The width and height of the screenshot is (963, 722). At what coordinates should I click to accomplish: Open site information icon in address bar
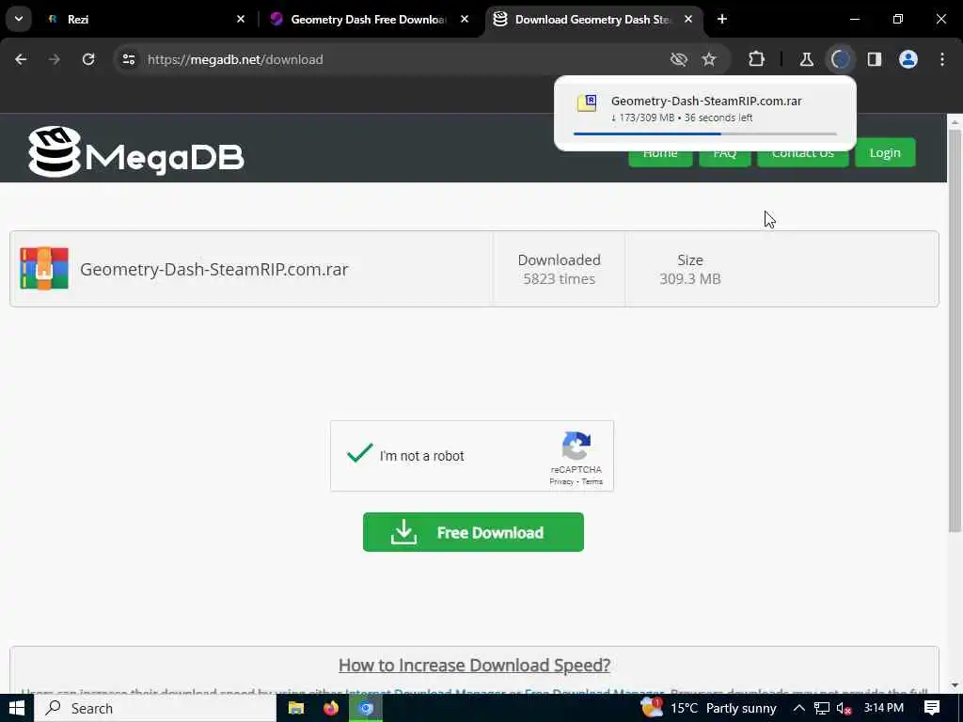129,59
